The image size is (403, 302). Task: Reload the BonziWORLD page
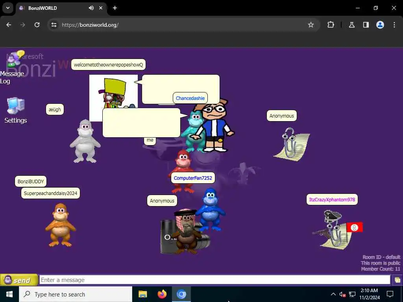coord(37,25)
